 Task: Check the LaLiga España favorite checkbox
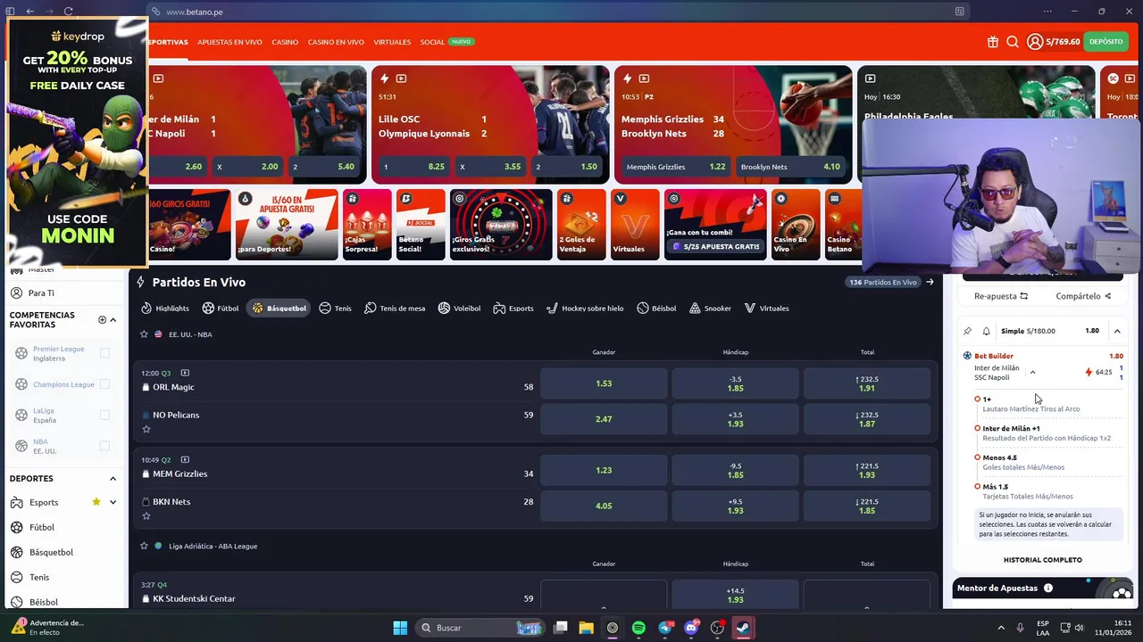(104, 415)
